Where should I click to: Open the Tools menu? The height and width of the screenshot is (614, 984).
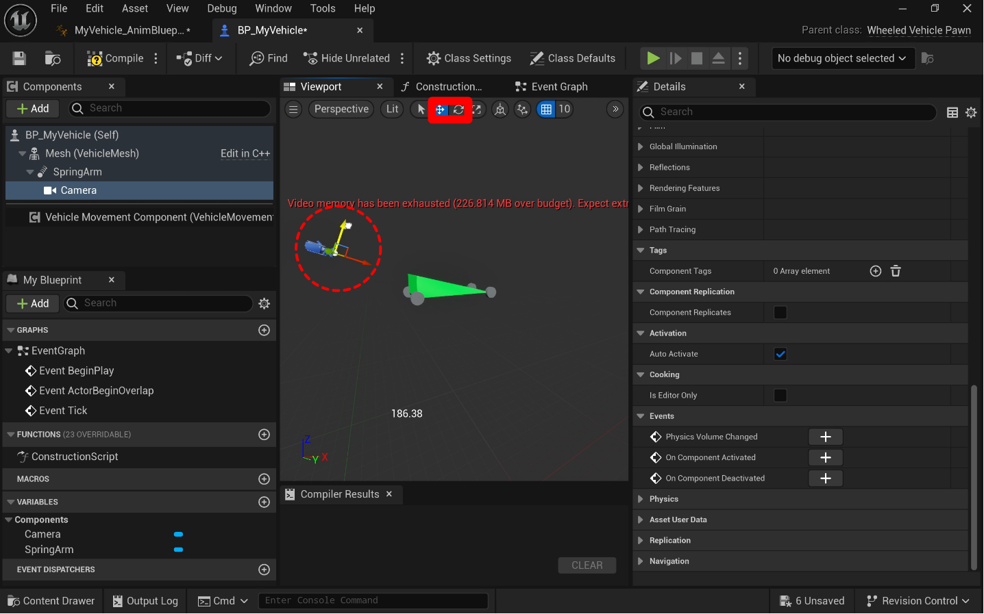323,8
